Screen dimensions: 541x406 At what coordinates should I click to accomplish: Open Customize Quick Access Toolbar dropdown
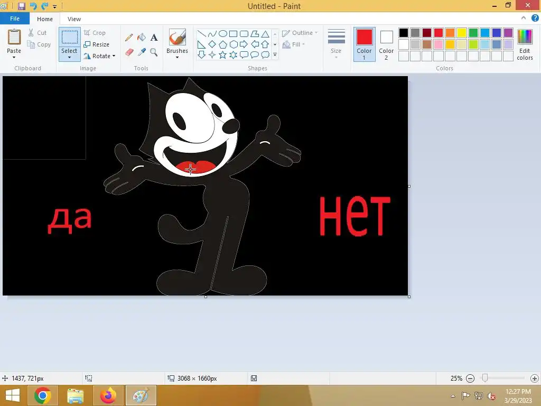point(54,6)
